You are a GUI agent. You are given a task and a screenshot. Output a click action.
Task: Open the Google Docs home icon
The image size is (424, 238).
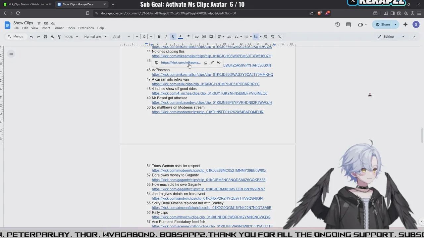coord(7,25)
